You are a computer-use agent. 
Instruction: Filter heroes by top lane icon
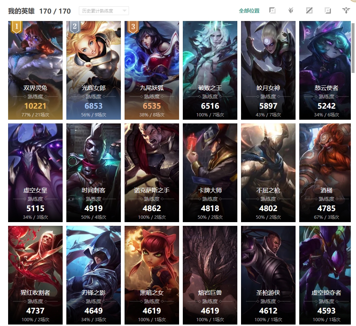click(x=272, y=10)
